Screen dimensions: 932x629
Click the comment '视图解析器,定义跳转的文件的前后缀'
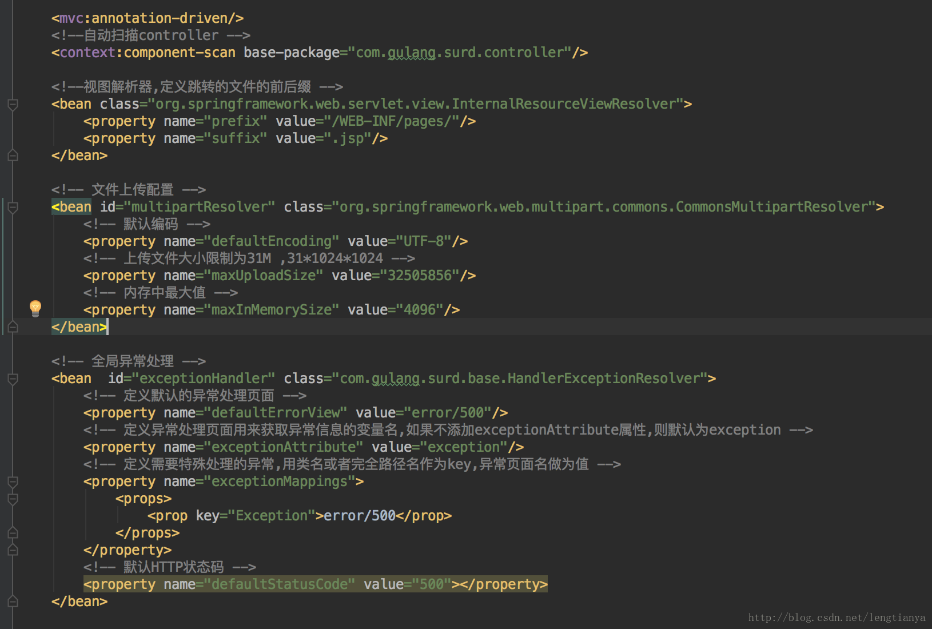pos(197,87)
